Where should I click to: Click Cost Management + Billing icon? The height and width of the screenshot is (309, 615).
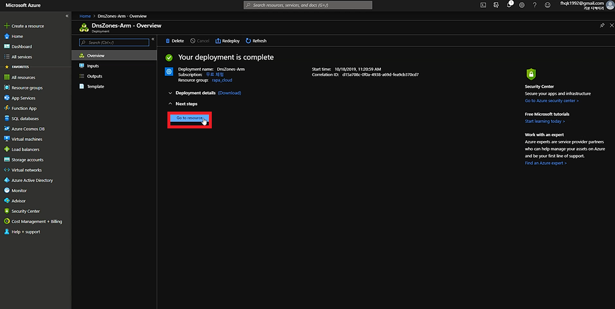click(7, 221)
